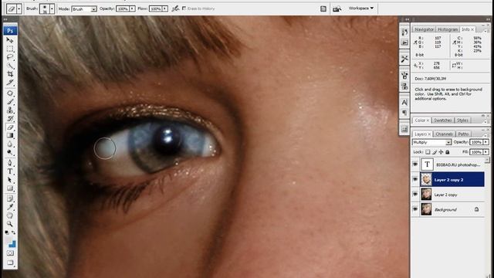Select the Shape tool

pyautogui.click(x=10, y=188)
